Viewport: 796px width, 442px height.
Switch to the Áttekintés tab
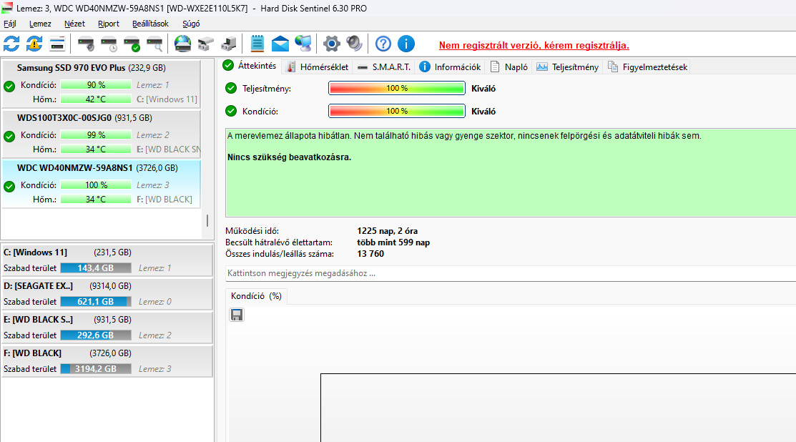[250, 66]
